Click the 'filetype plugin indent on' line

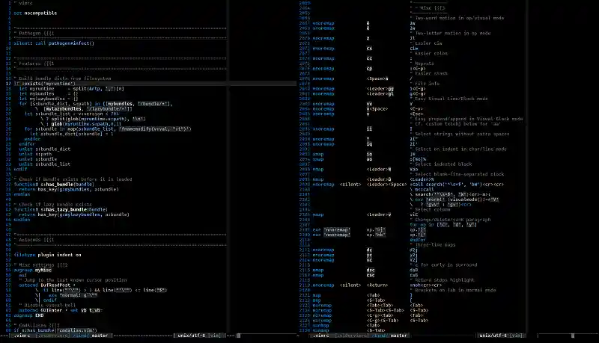(47, 255)
